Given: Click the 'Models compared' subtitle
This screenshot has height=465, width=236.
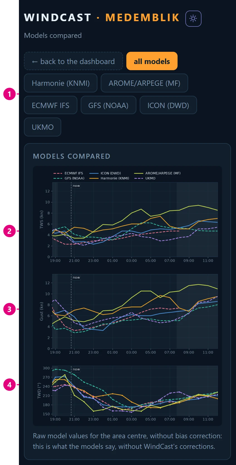Looking at the screenshot, I should click(x=53, y=36).
